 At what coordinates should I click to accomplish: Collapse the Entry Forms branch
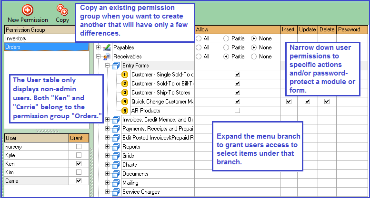[107, 66]
